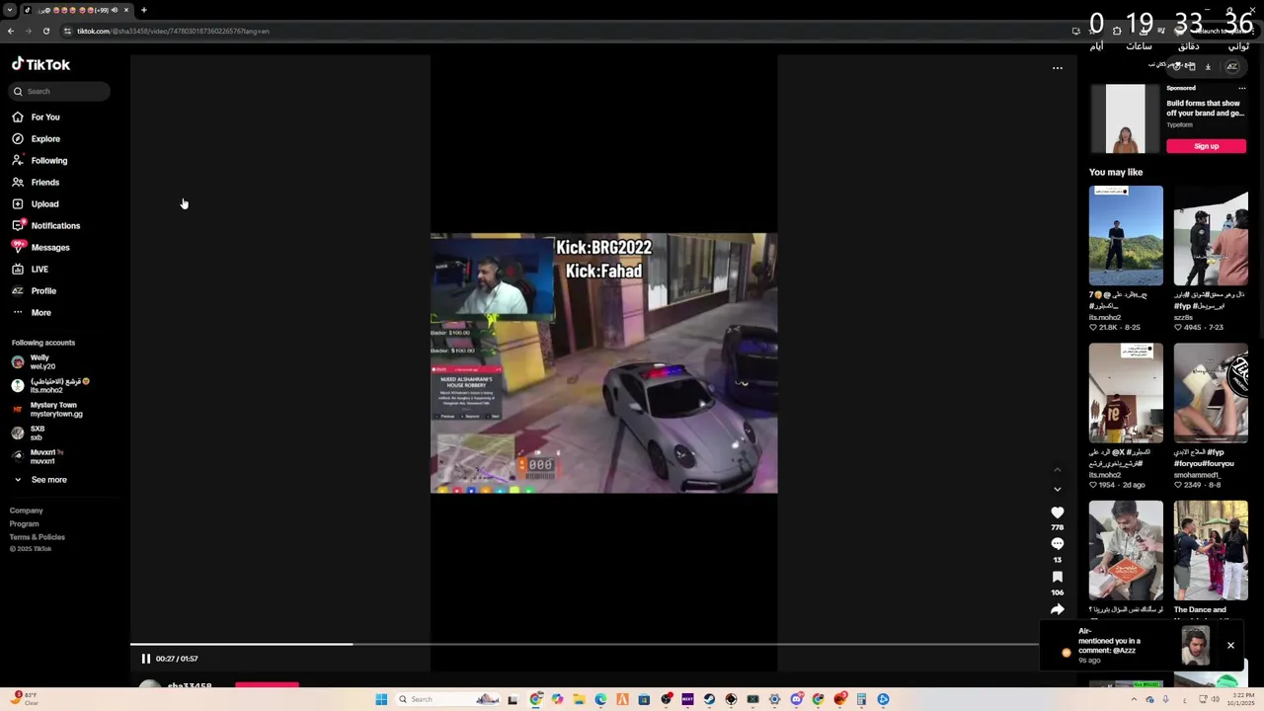This screenshot has width=1264, height=711.
Task: Go to the previous video with up chevron
Action: click(x=1058, y=470)
